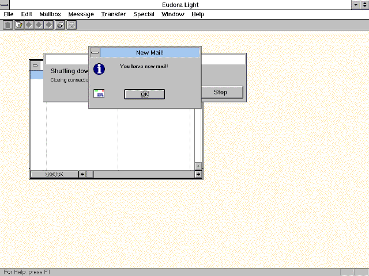This screenshot has width=369, height=276.
Task: Open the New Mail! dialog control menu box
Action: (x=95, y=52)
